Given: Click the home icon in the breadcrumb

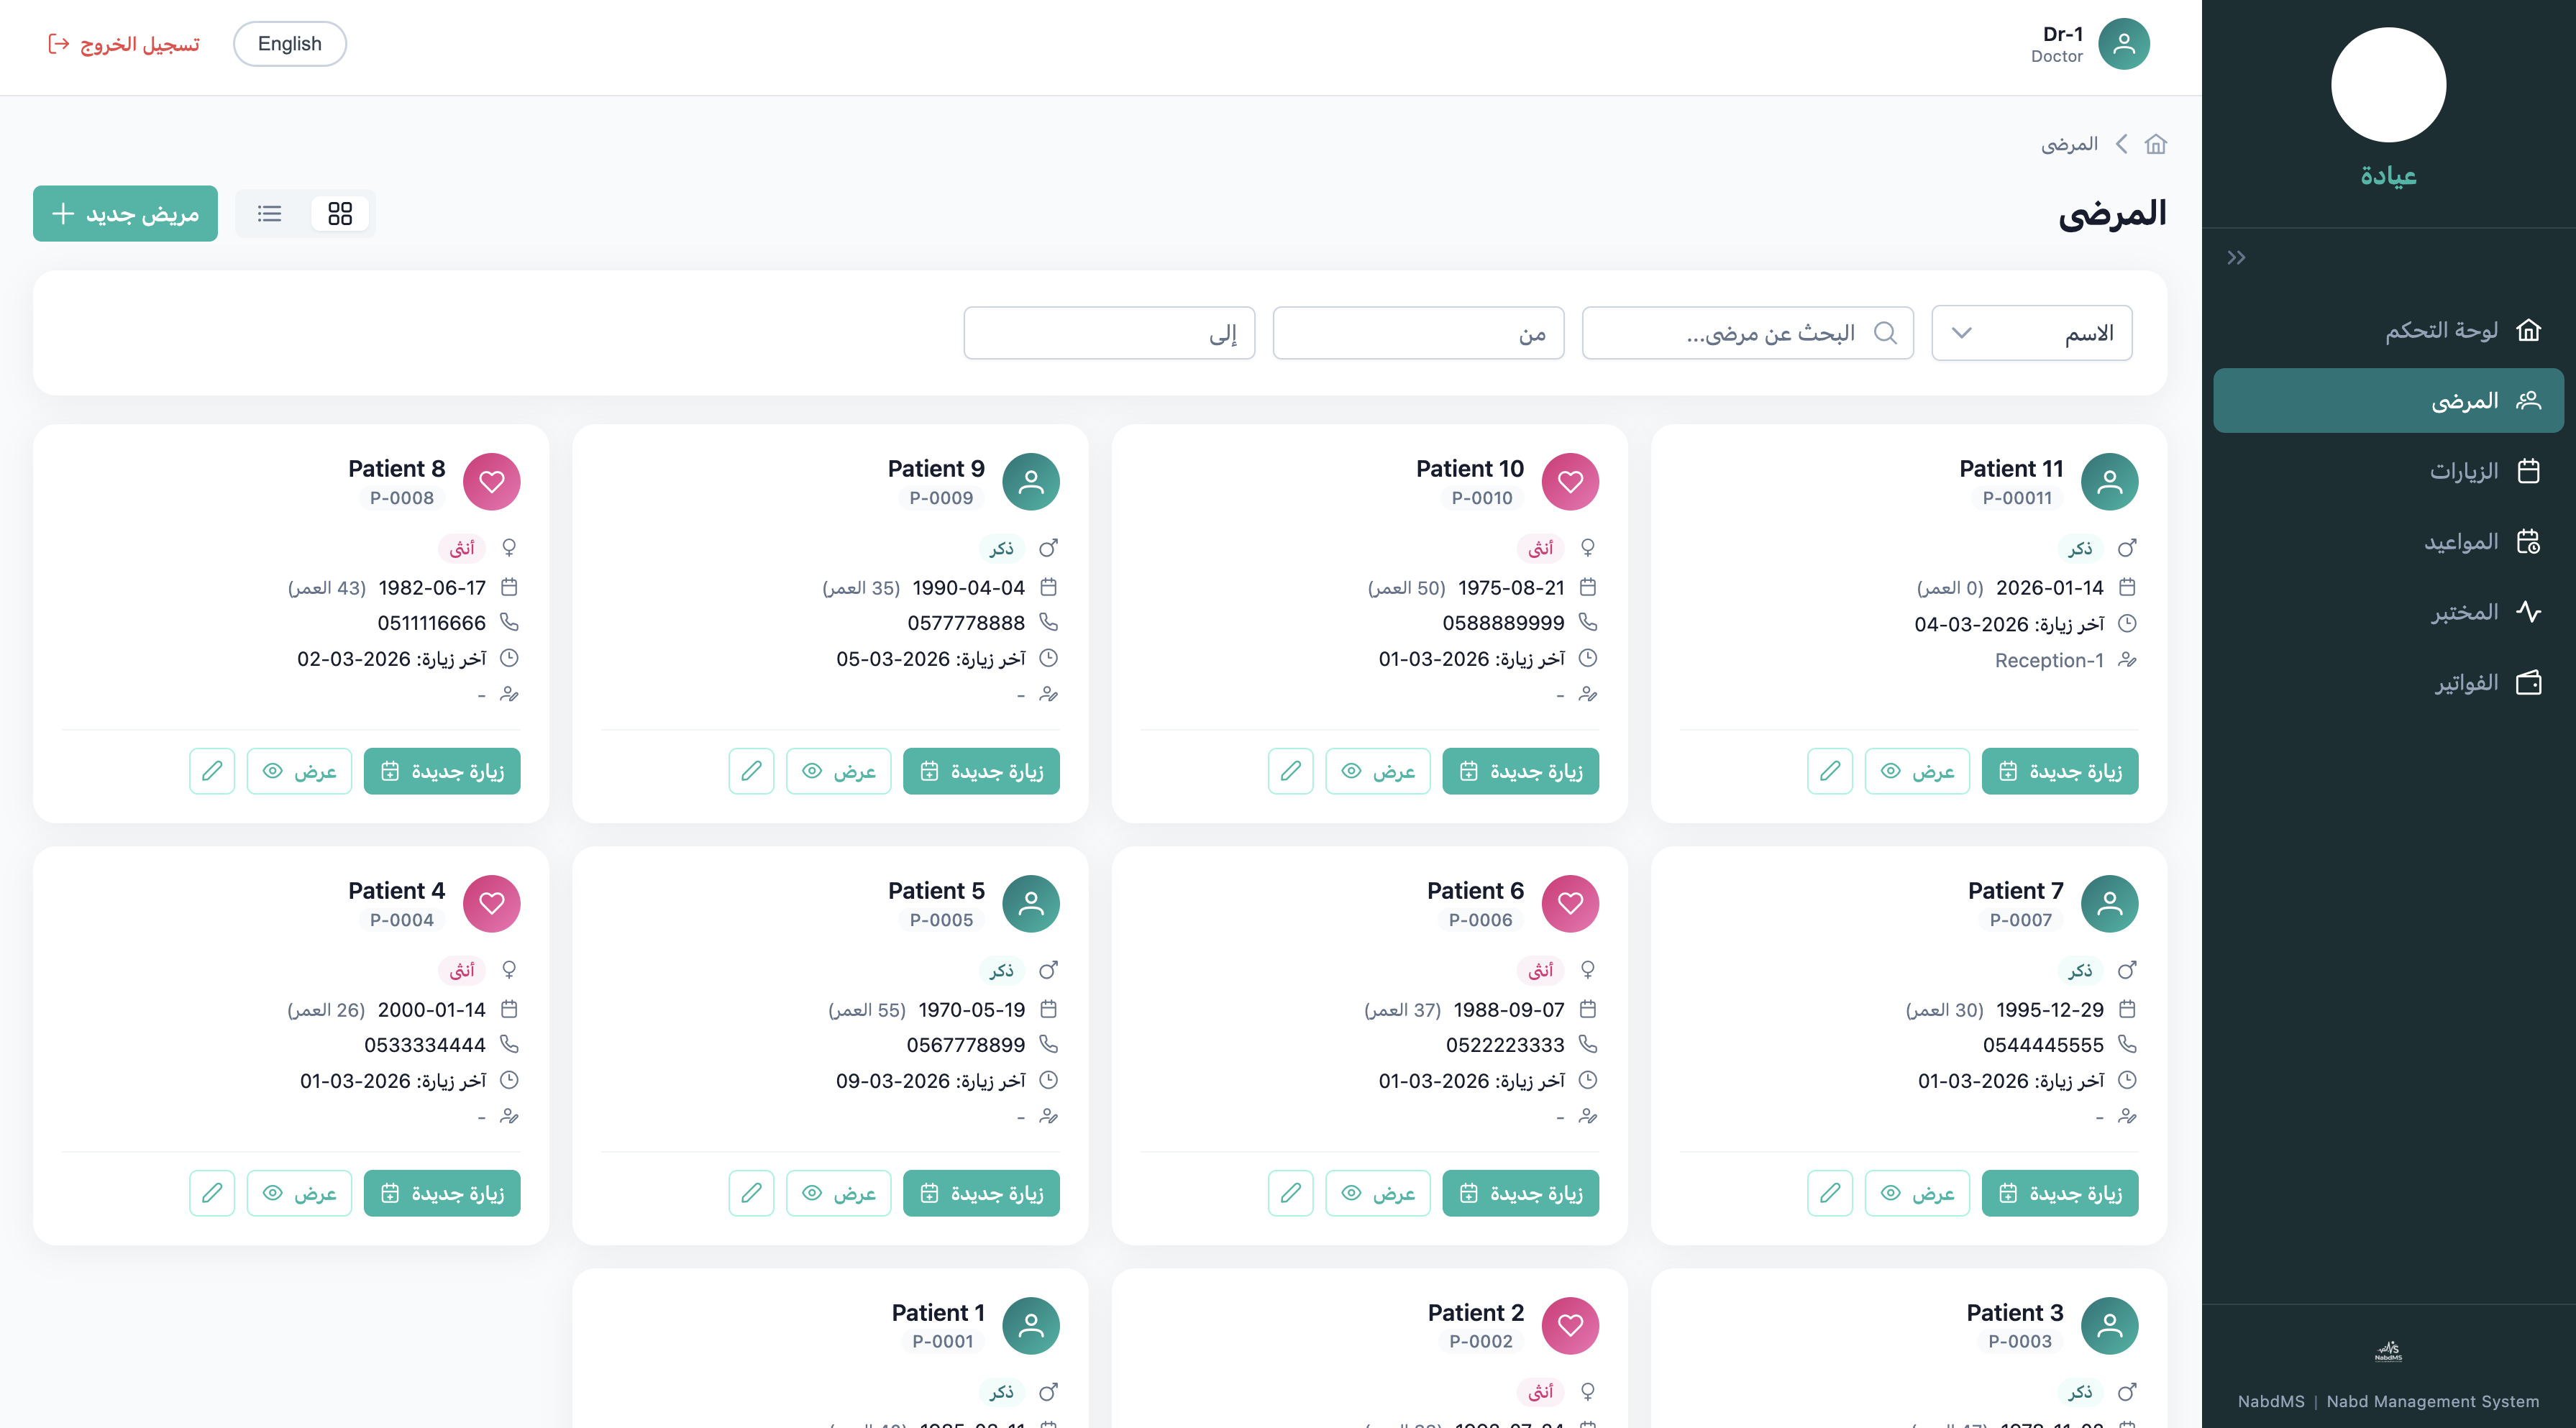Looking at the screenshot, I should [2156, 143].
